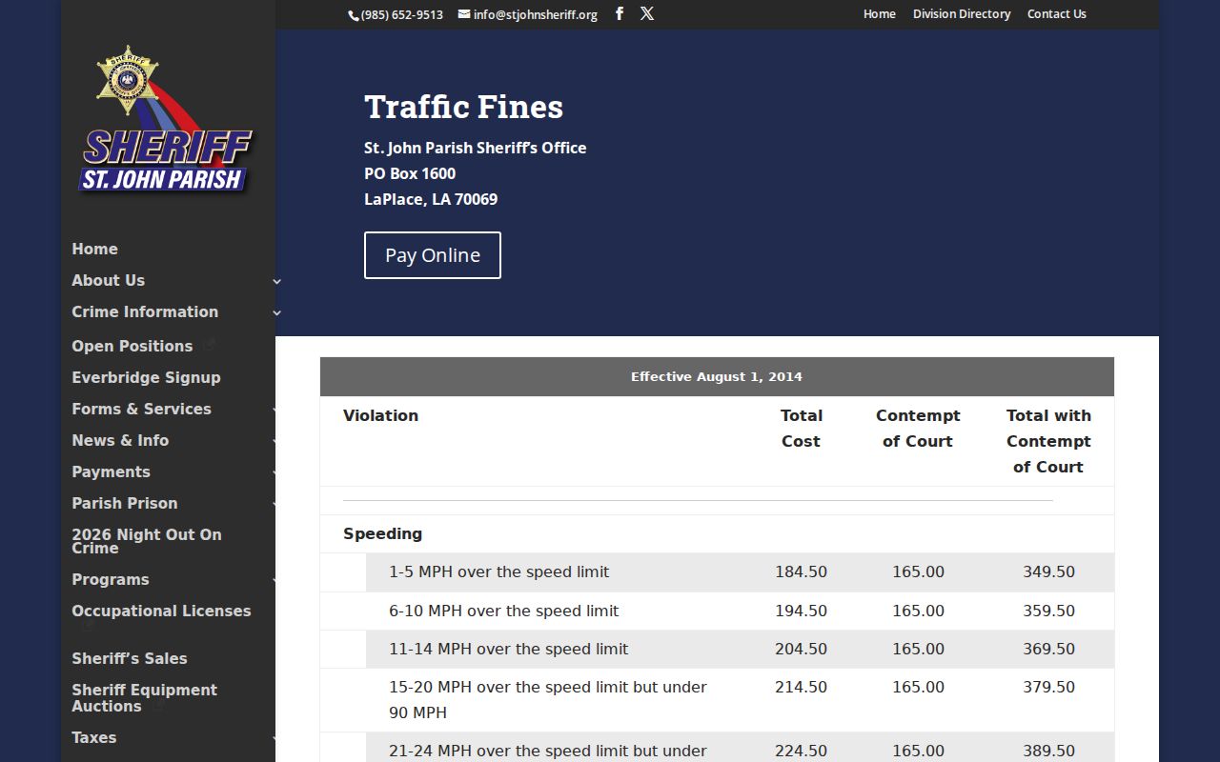The width and height of the screenshot is (1220, 762).
Task: Click "Effective August 1, 2014" table header
Action: (717, 376)
